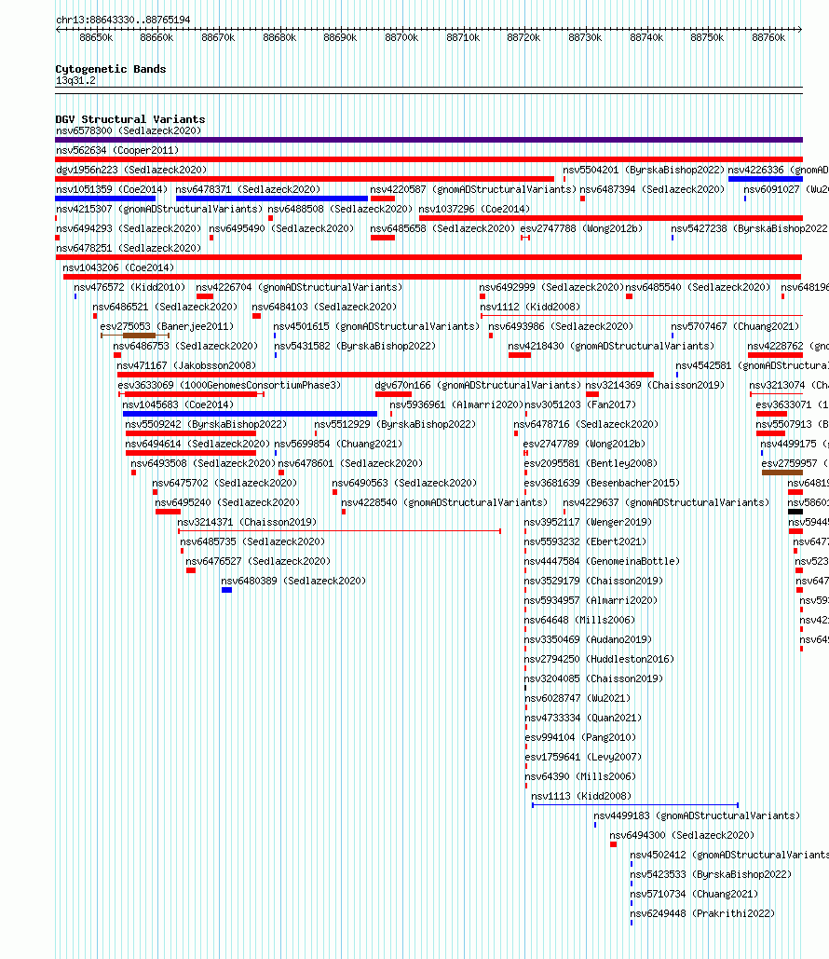Click nsv5509242 (ByrskaBishop2022) label
This screenshot has width=829, height=959.
pos(206,424)
